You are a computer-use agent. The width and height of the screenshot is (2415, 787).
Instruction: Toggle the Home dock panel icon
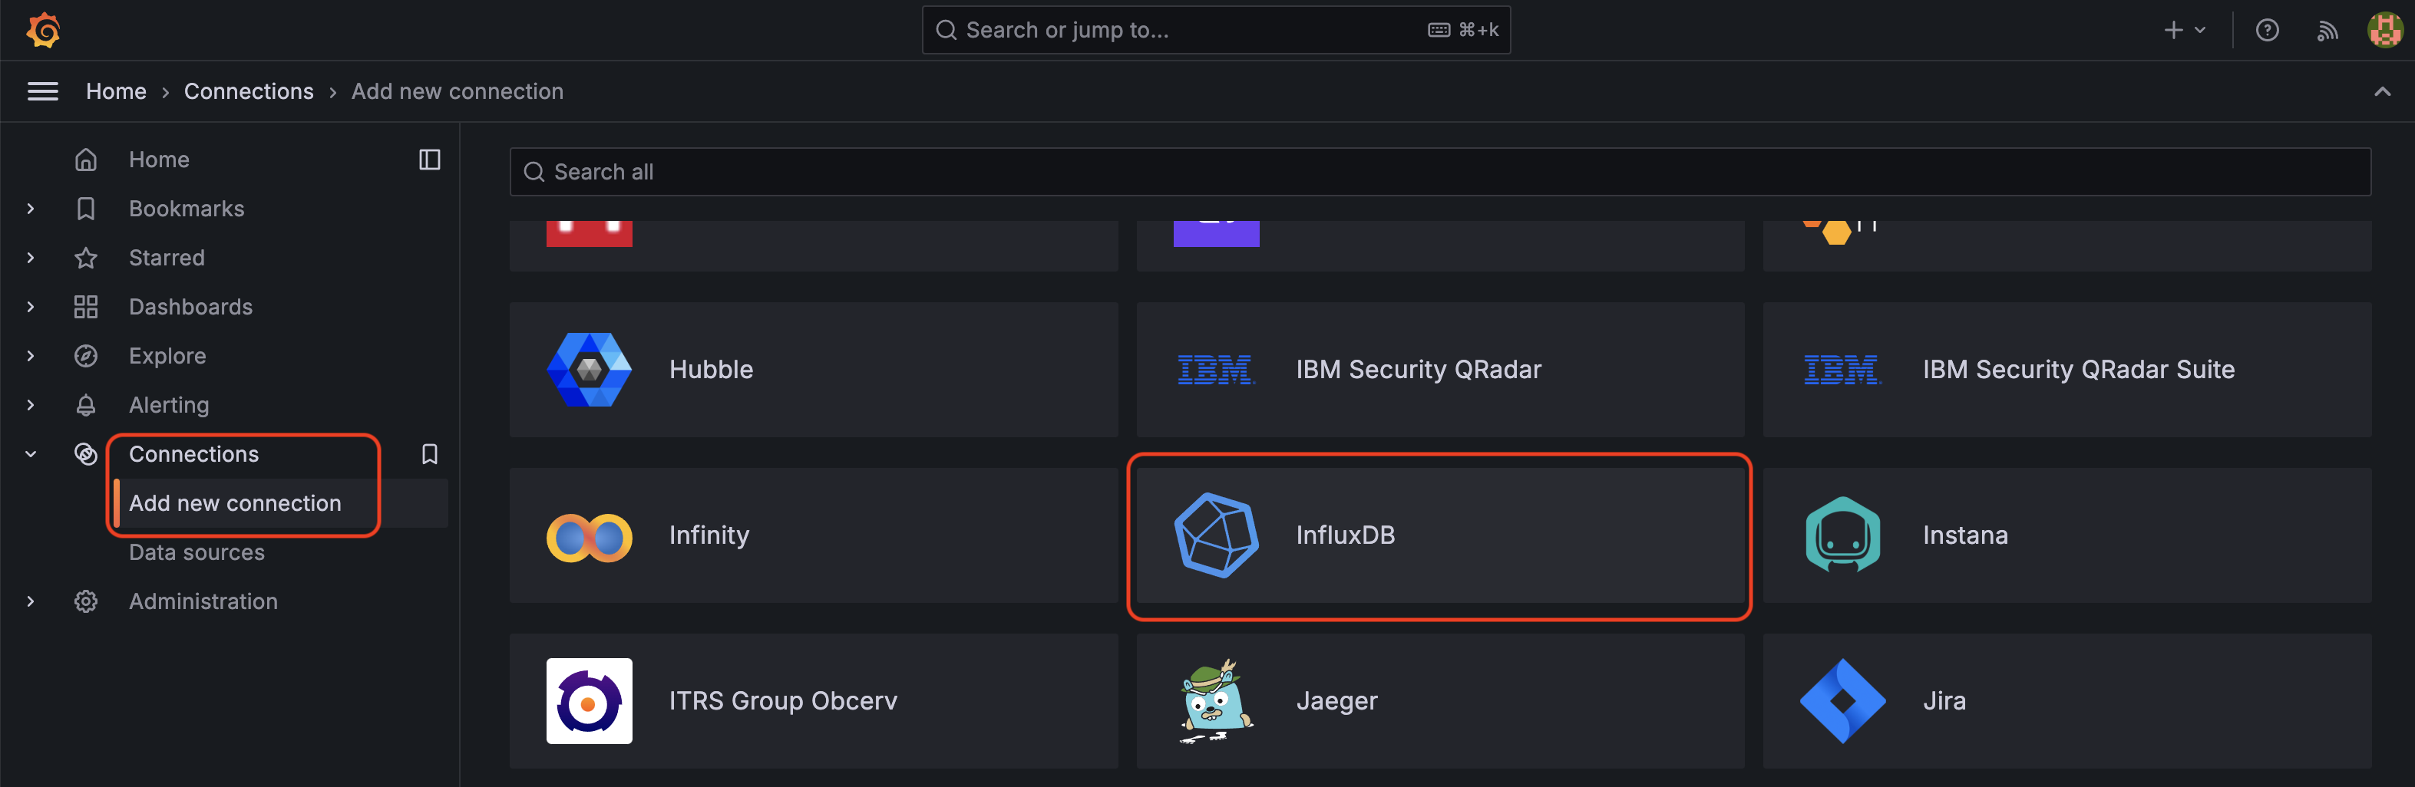tap(429, 160)
